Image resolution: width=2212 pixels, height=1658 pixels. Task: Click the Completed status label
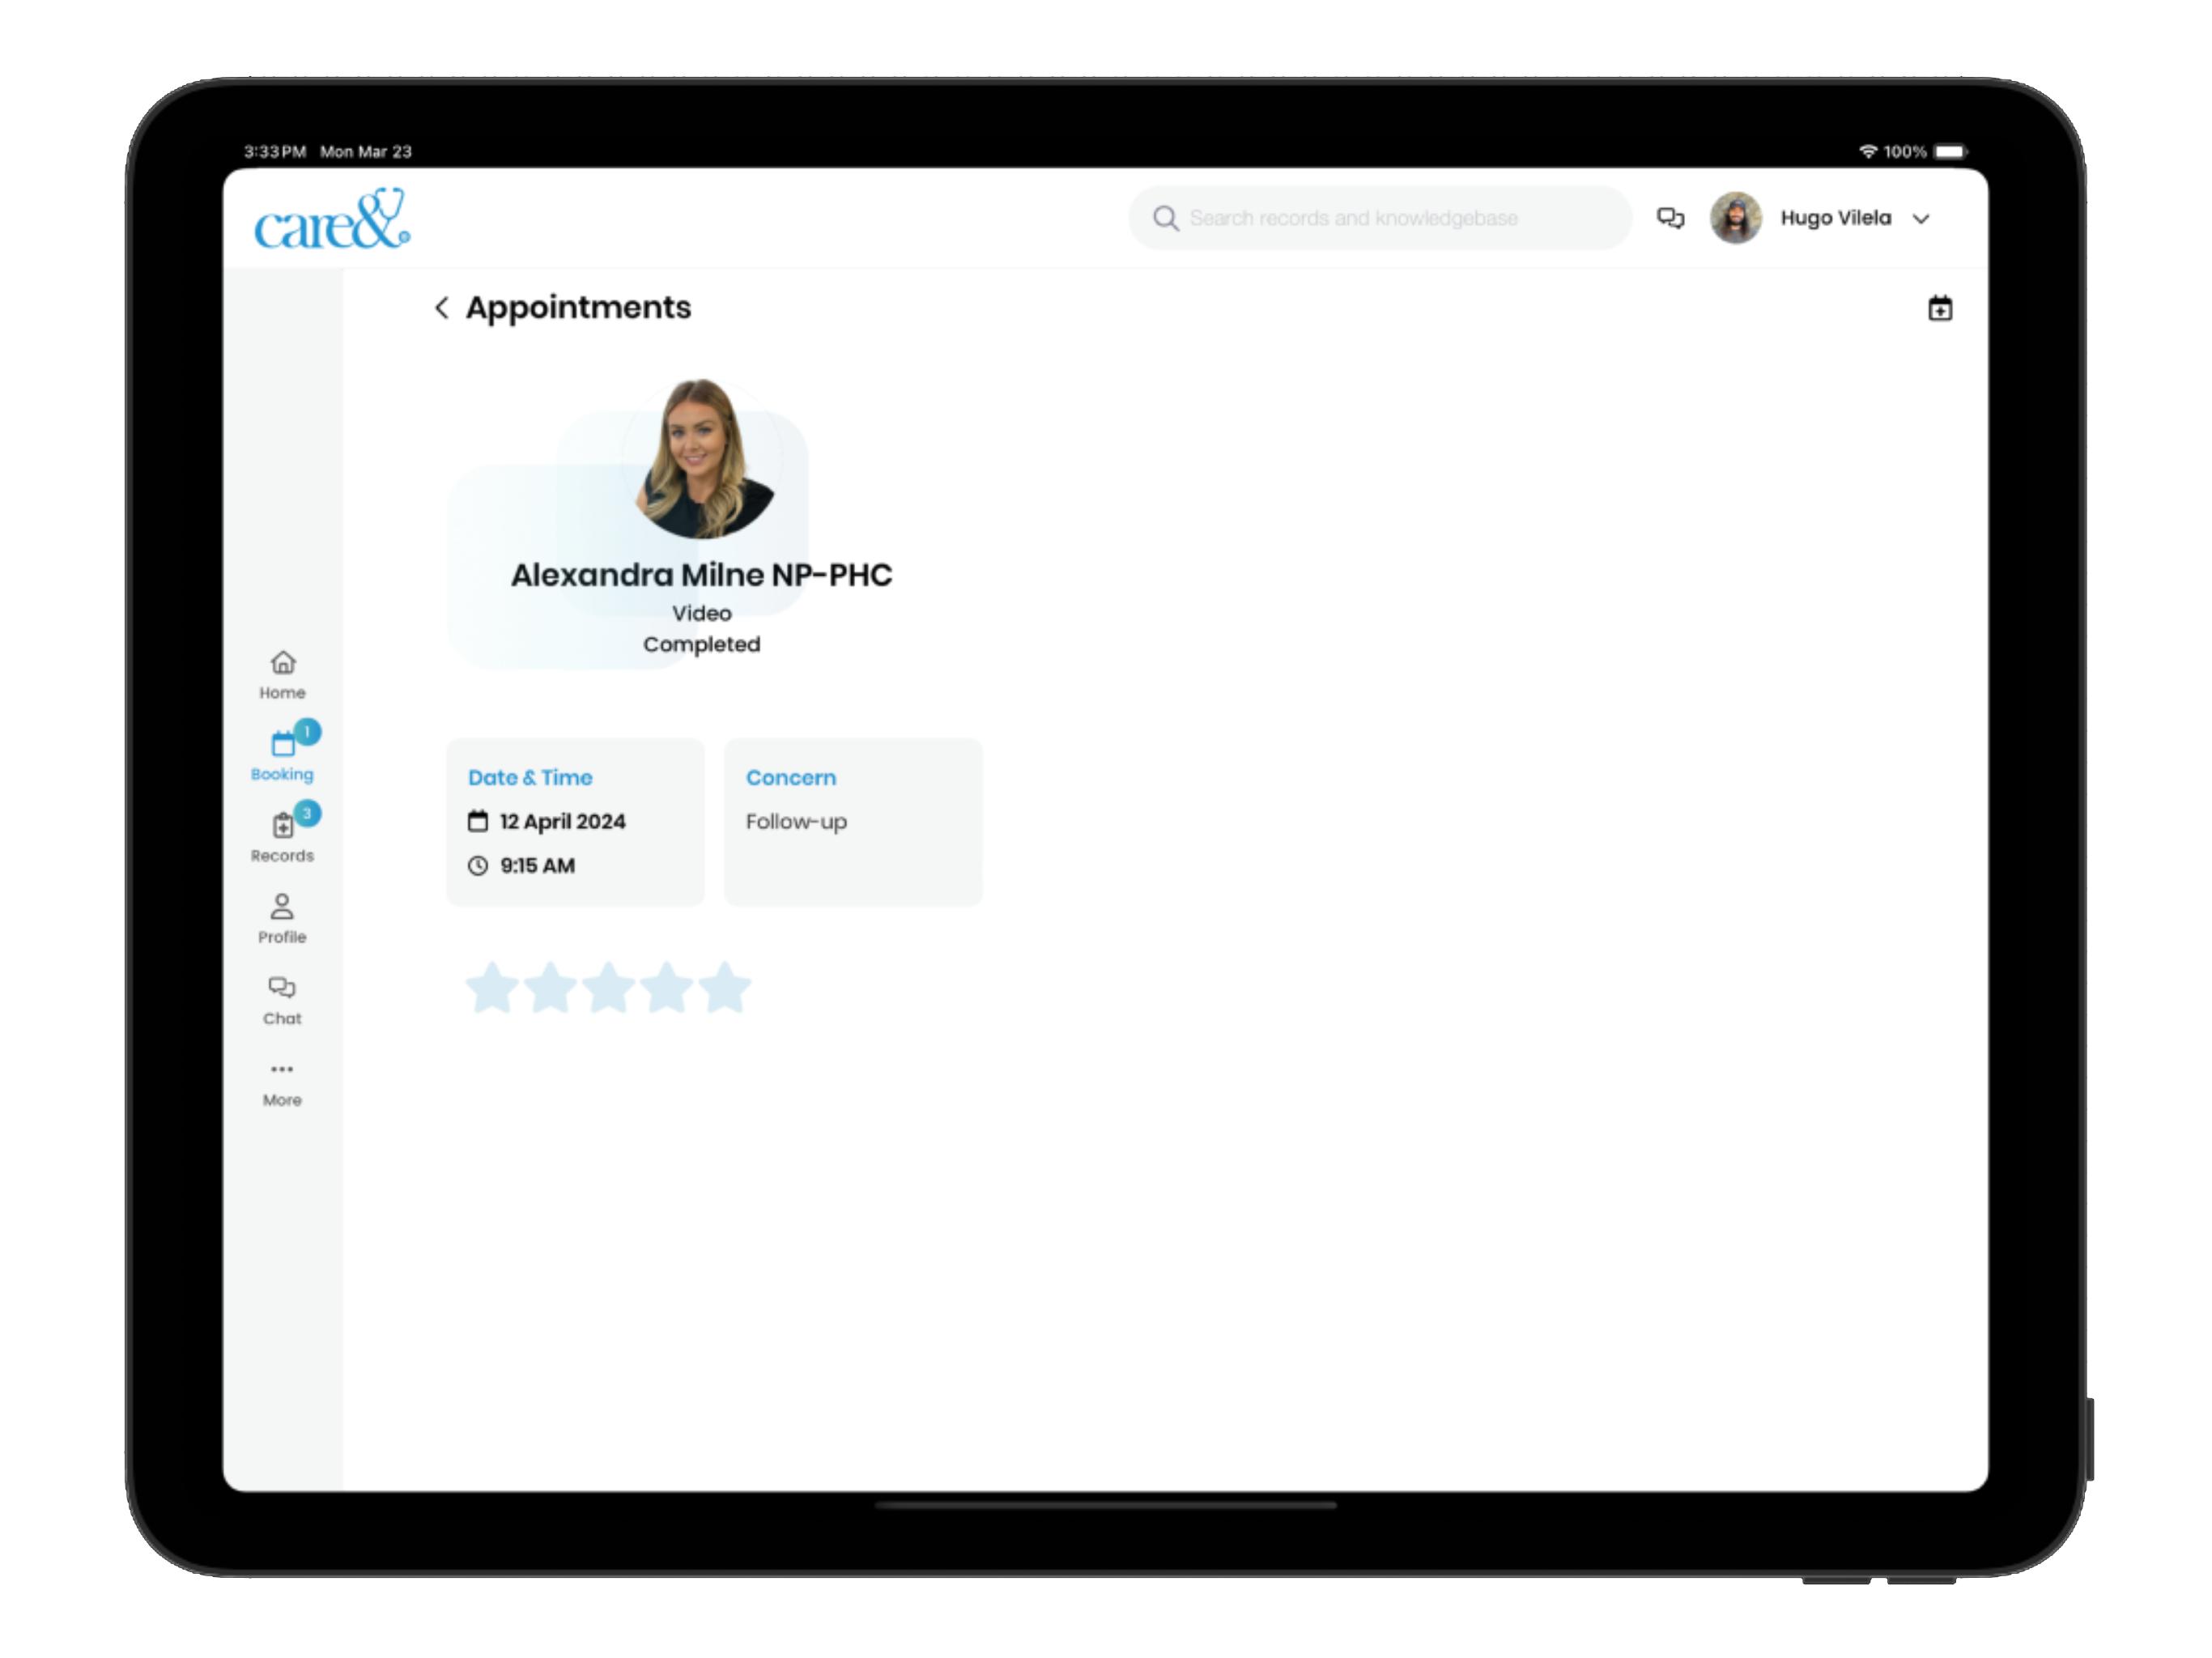(701, 644)
